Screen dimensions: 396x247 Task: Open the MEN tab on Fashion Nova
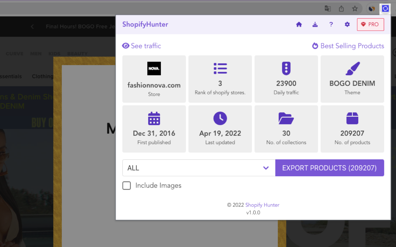[x=36, y=54]
